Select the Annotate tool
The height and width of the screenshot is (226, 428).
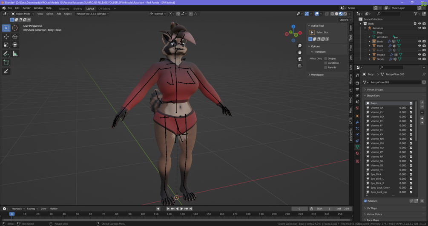coord(6,54)
